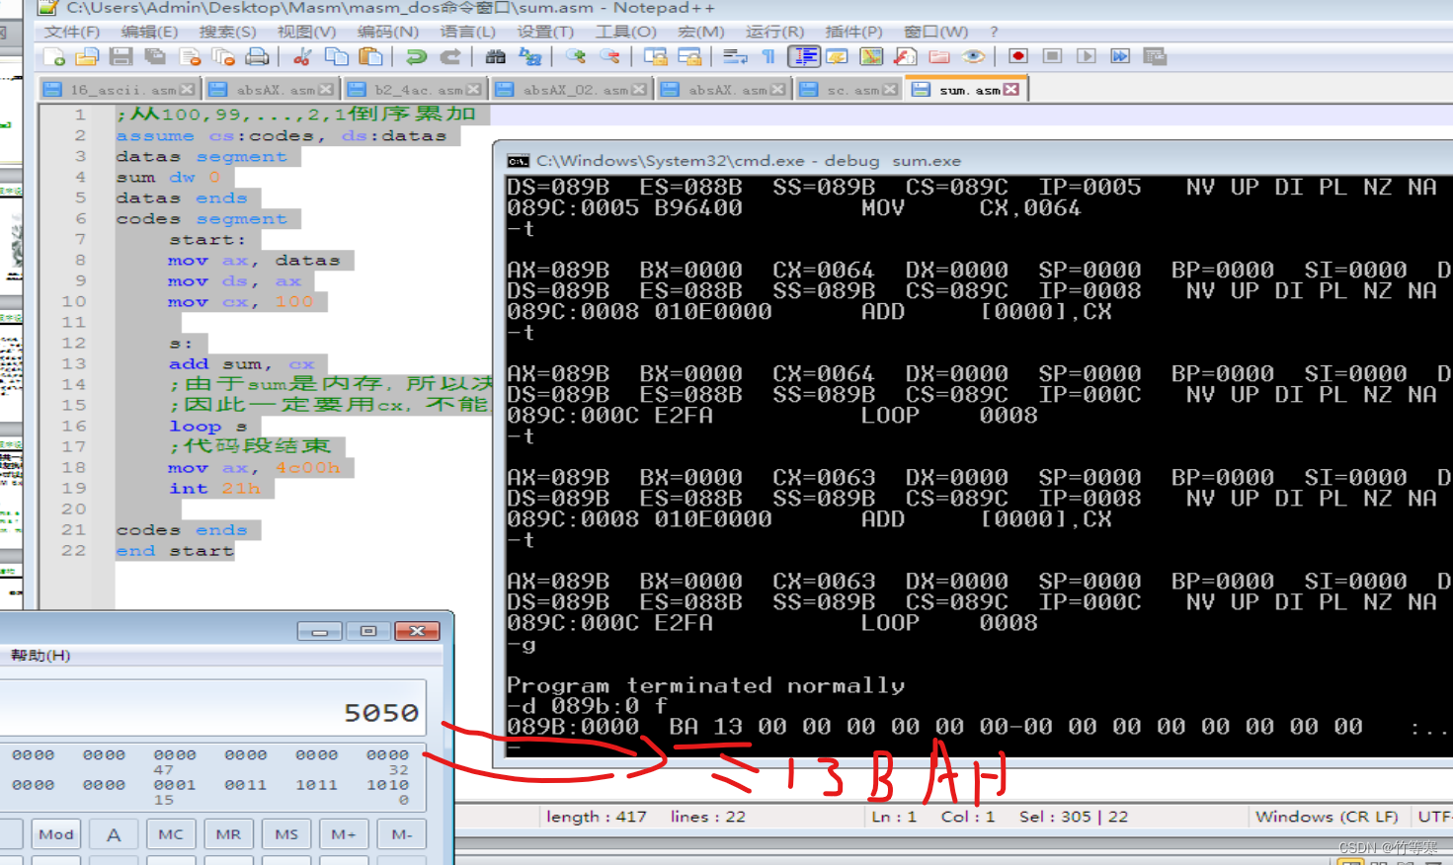Stop macro recording

coord(1053,56)
